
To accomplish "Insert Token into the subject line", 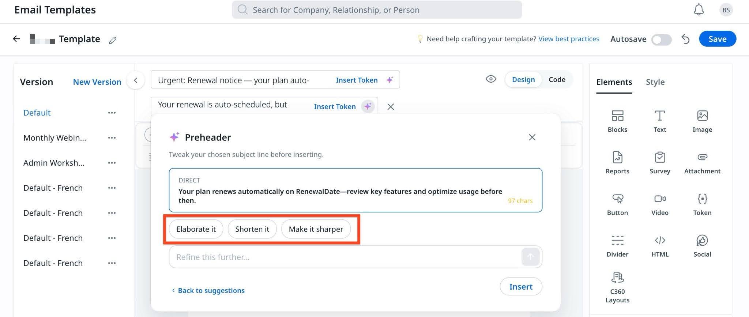I will click(x=357, y=80).
